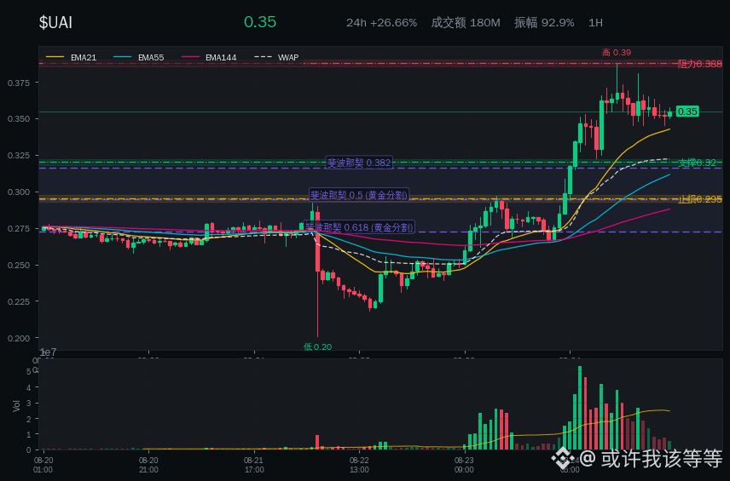Click the 阻力0.388 resistance label
The image size is (730, 481).
[700, 64]
